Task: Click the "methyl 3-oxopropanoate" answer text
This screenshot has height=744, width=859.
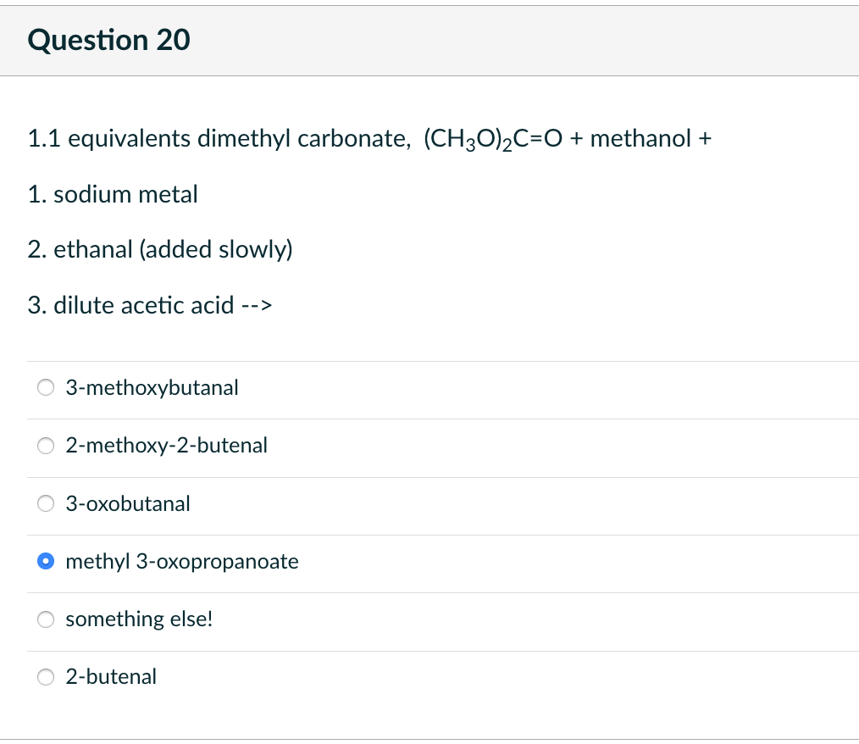Action: click(182, 562)
